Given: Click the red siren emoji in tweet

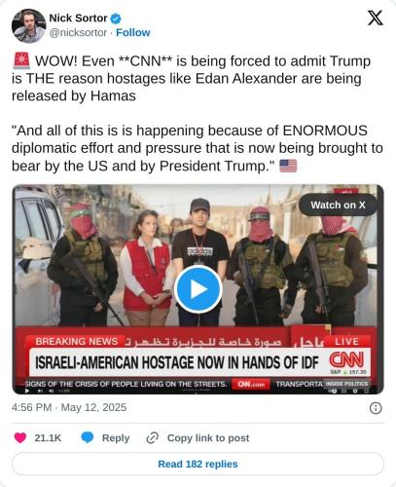Looking at the screenshot, I should coord(21,61).
